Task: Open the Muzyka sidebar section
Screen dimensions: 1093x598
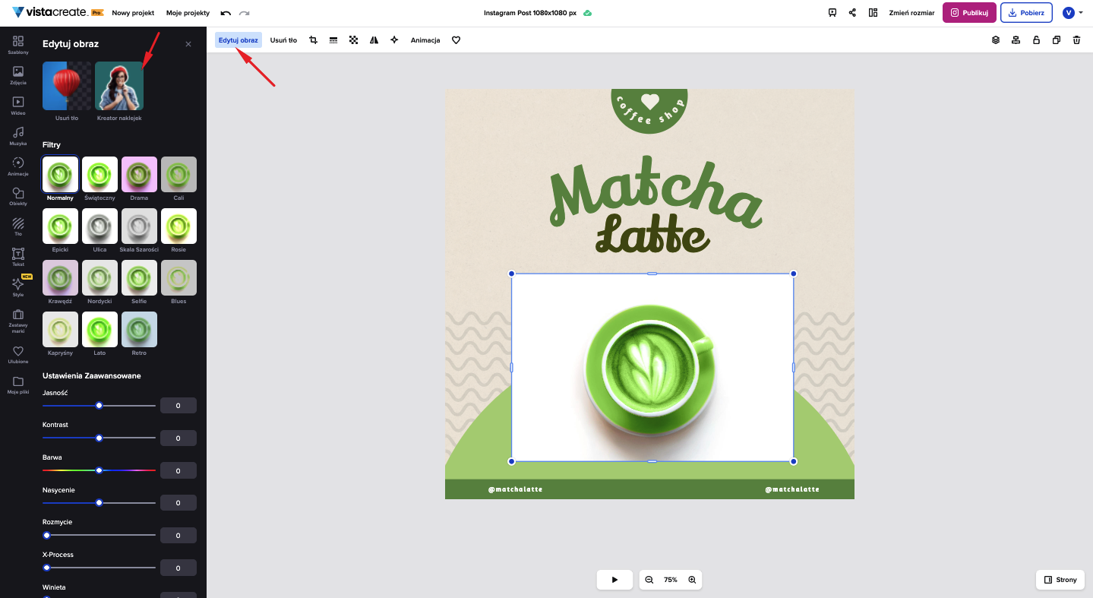Action: [18, 135]
